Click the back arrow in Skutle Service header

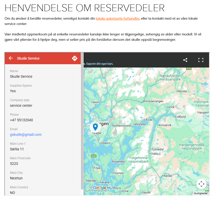(x=11, y=58)
